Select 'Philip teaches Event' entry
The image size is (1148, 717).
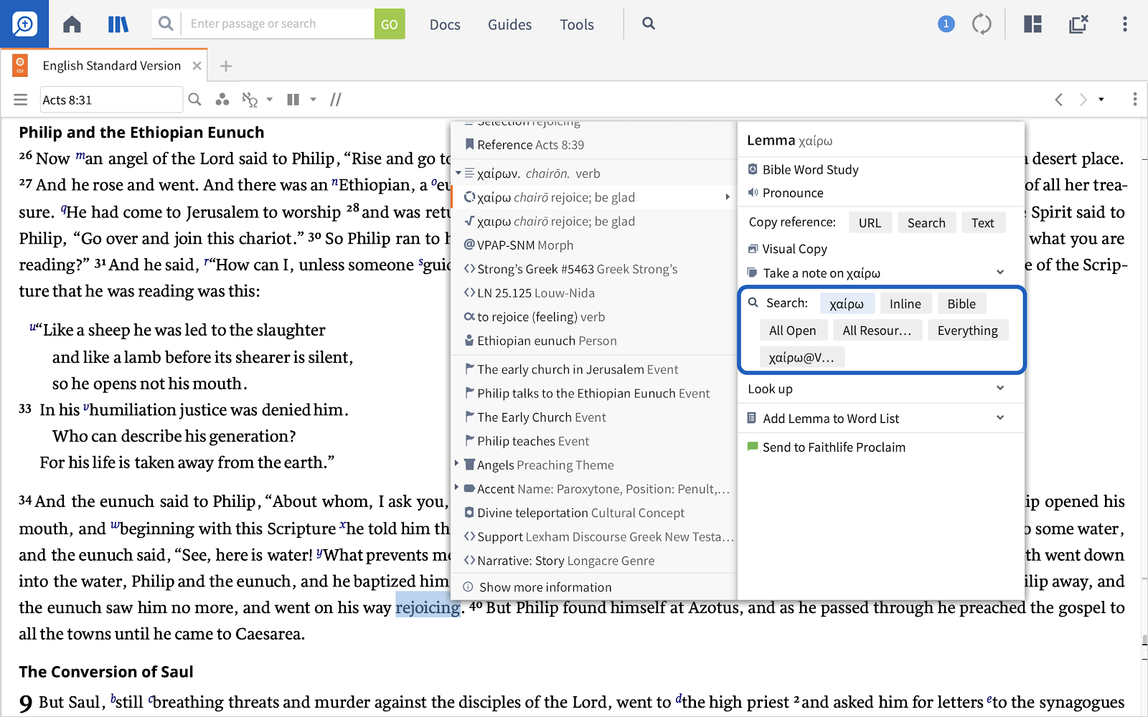pyautogui.click(x=594, y=441)
